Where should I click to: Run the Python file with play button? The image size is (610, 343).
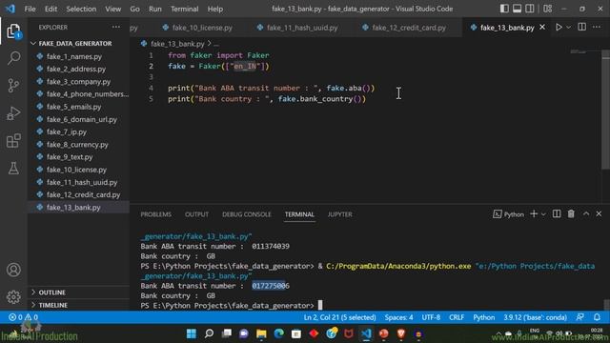pos(559,28)
